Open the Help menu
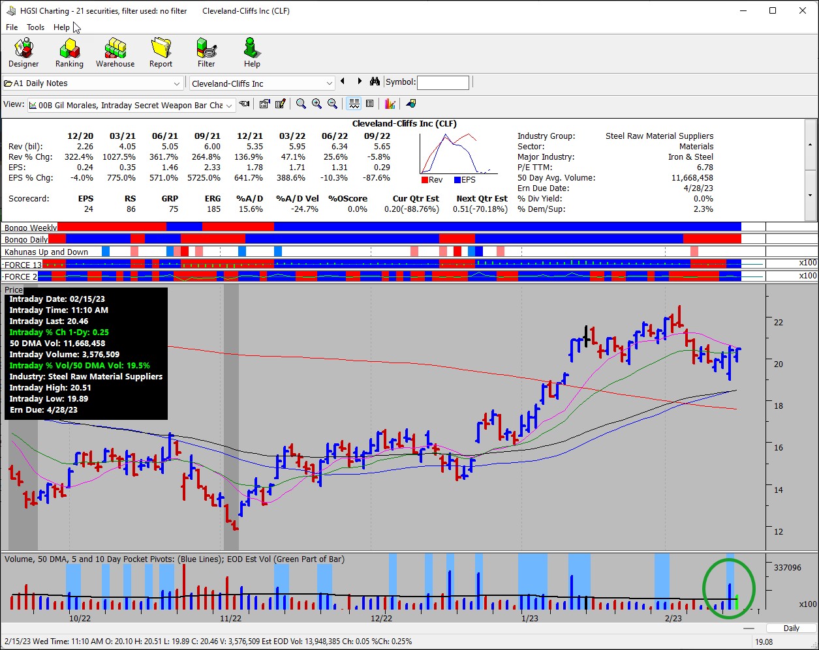819x650 pixels. tap(61, 27)
